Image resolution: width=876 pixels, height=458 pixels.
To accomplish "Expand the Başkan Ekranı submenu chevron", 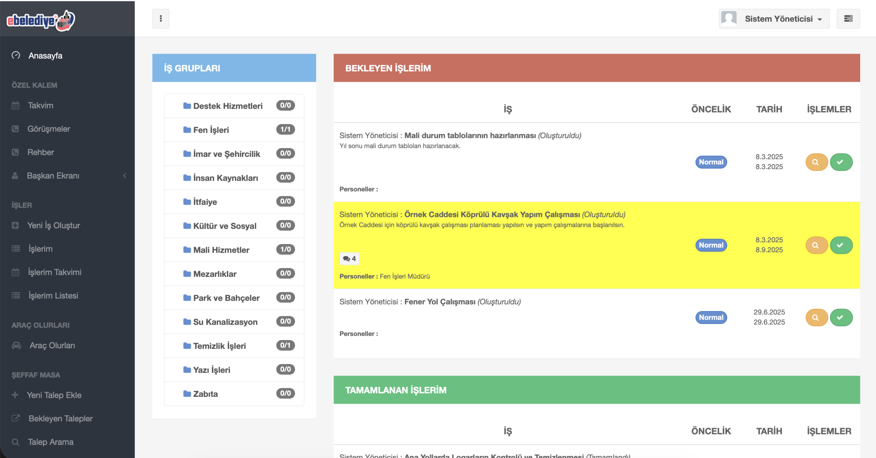I will click(125, 176).
